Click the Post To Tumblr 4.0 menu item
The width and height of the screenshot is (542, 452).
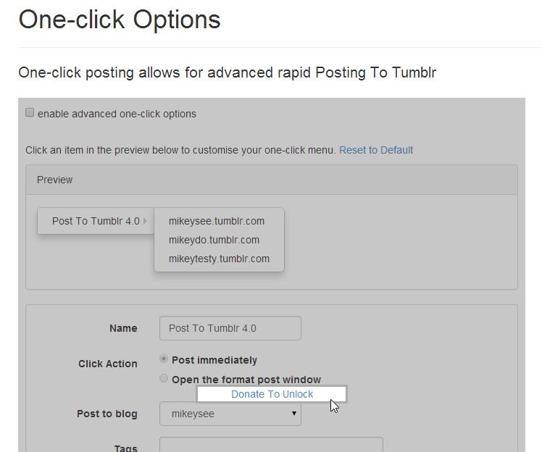[x=95, y=221]
